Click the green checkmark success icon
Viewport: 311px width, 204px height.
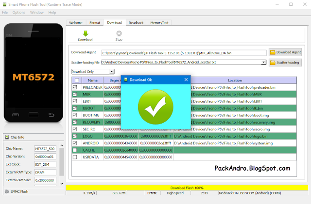point(155,107)
